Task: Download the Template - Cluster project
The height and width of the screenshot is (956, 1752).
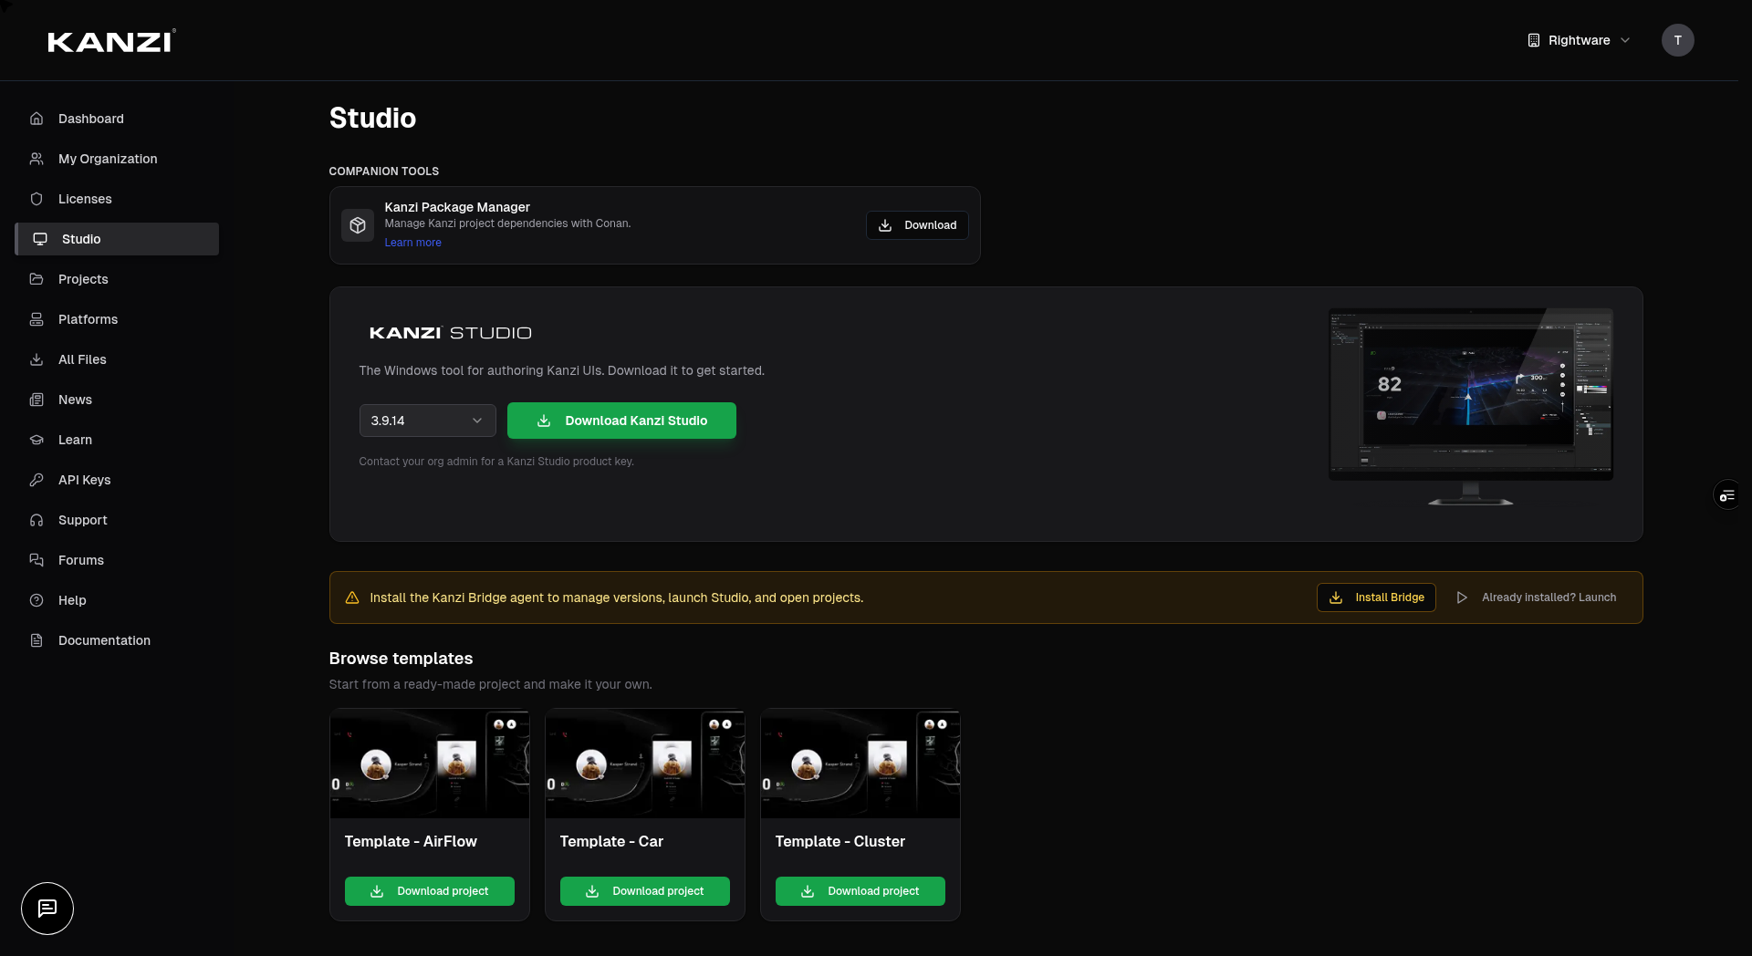Action: point(860,891)
